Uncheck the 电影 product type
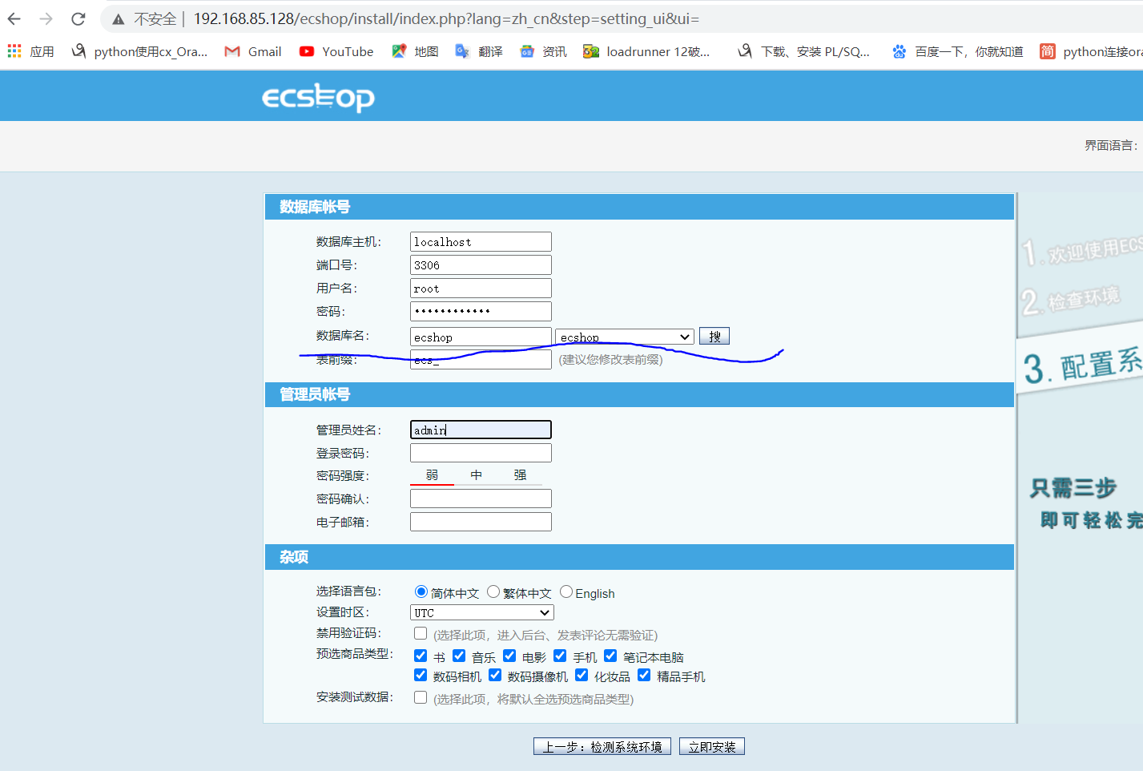 click(509, 655)
